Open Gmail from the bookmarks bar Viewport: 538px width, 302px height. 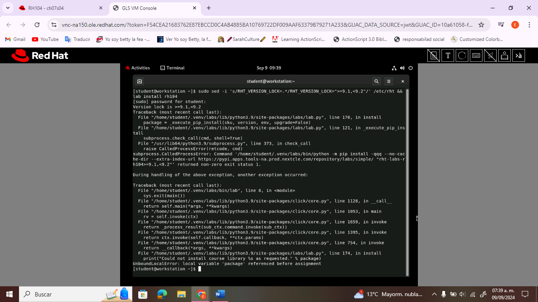pos(16,39)
